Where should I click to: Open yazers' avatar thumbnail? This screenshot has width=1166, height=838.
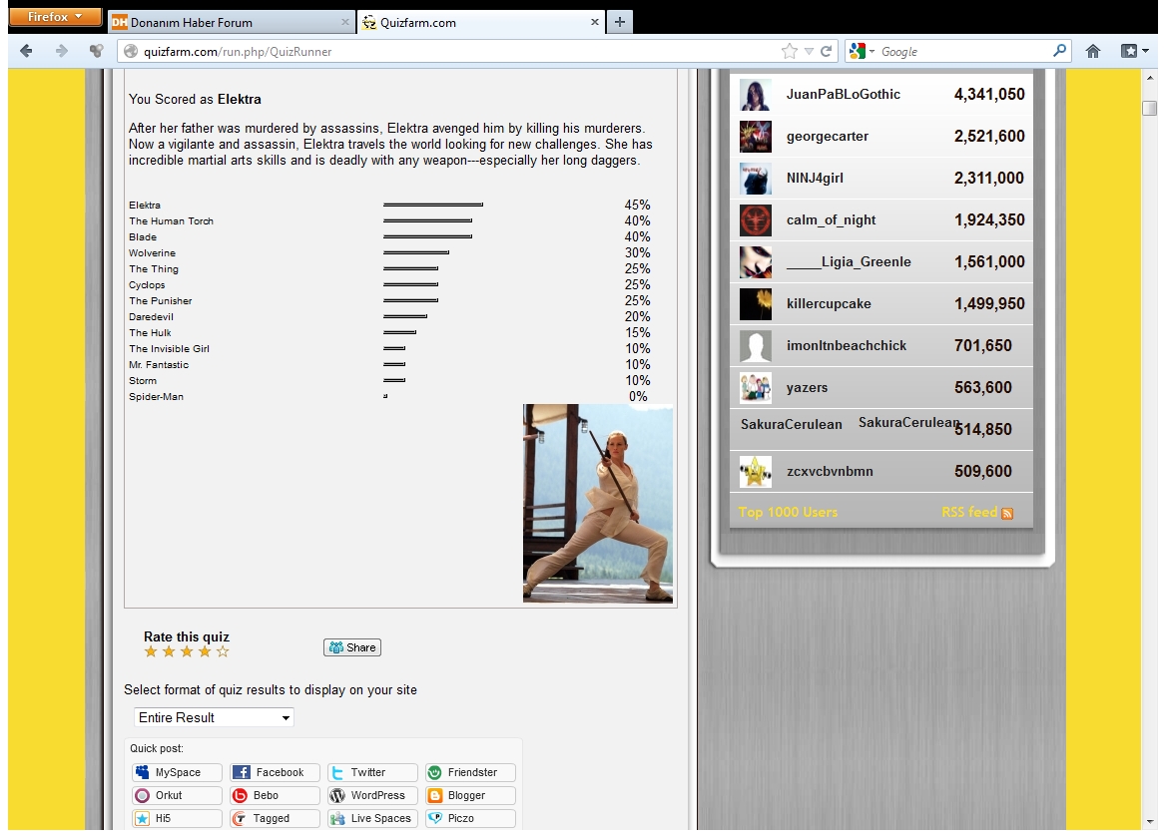click(x=756, y=388)
